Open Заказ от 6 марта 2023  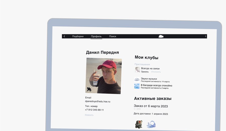coord(151,106)
